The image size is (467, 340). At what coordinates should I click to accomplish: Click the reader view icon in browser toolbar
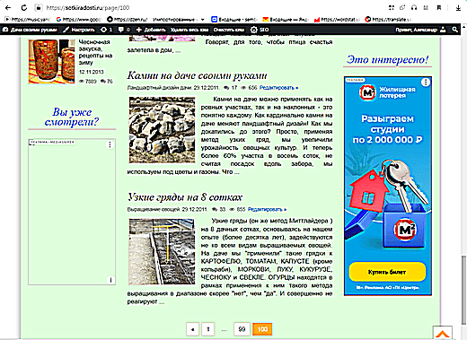(426, 8)
